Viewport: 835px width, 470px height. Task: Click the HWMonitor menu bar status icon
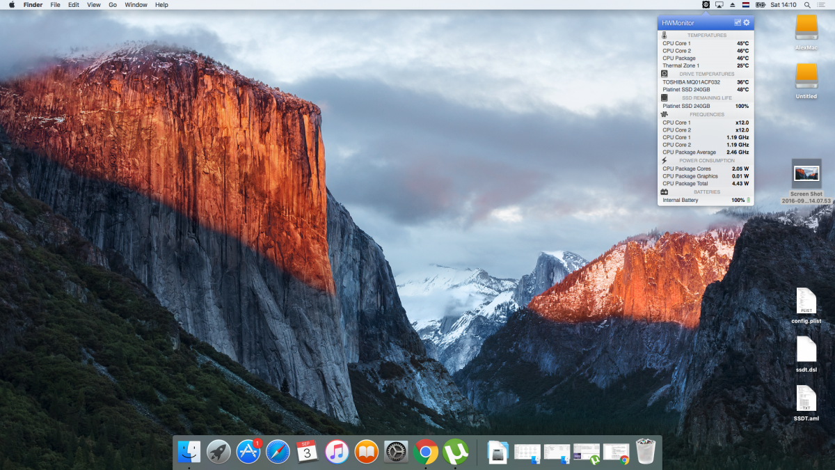click(x=706, y=5)
